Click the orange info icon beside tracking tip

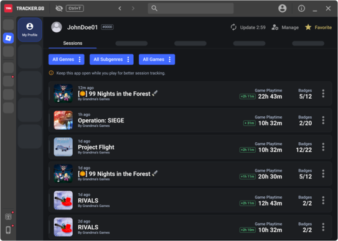pyautogui.click(x=51, y=73)
